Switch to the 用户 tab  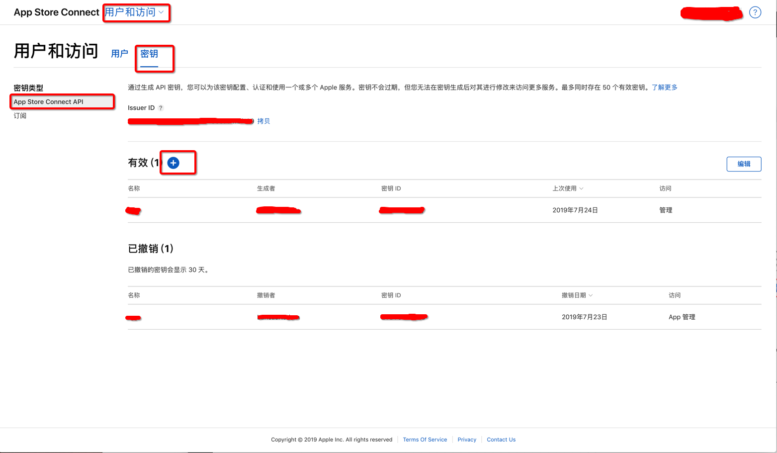[x=119, y=54]
